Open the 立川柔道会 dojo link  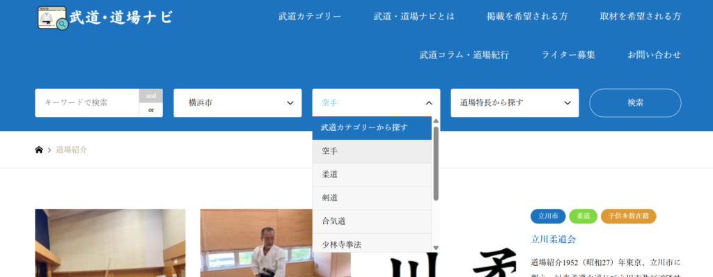point(554,239)
